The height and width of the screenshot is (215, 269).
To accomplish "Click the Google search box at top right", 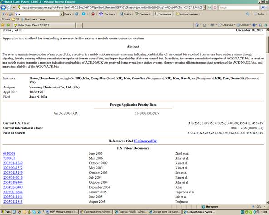I will pyautogui.click(x=239, y=8).
